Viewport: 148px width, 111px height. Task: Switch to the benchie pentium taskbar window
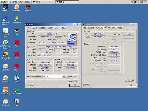[x=20, y=2]
